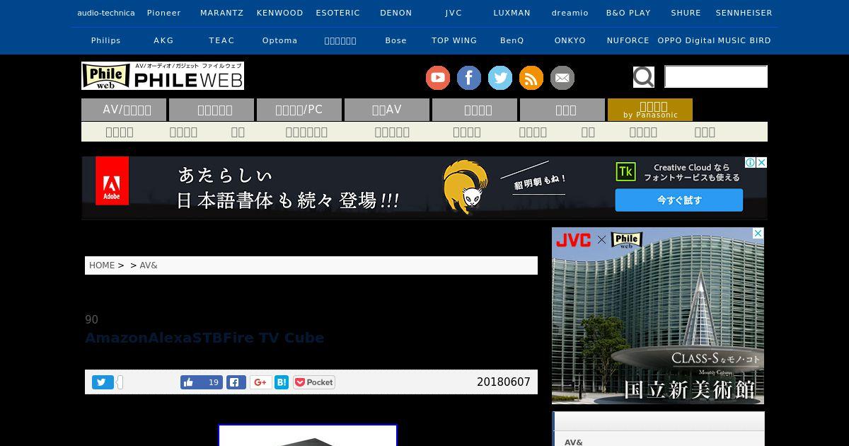Open the Facebook page circle icon
This screenshot has width=849, height=446.
[x=469, y=78]
